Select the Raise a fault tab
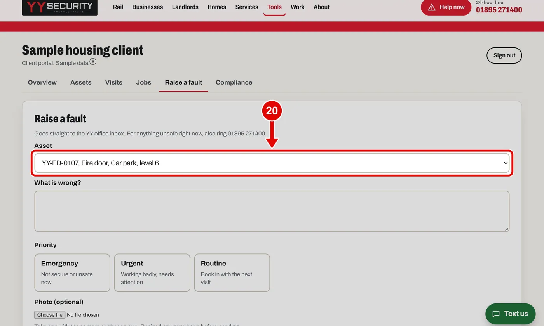The image size is (544, 326). click(x=183, y=82)
